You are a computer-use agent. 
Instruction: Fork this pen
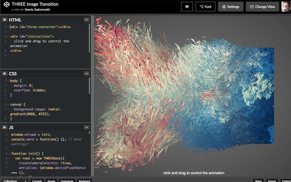coord(205,7)
